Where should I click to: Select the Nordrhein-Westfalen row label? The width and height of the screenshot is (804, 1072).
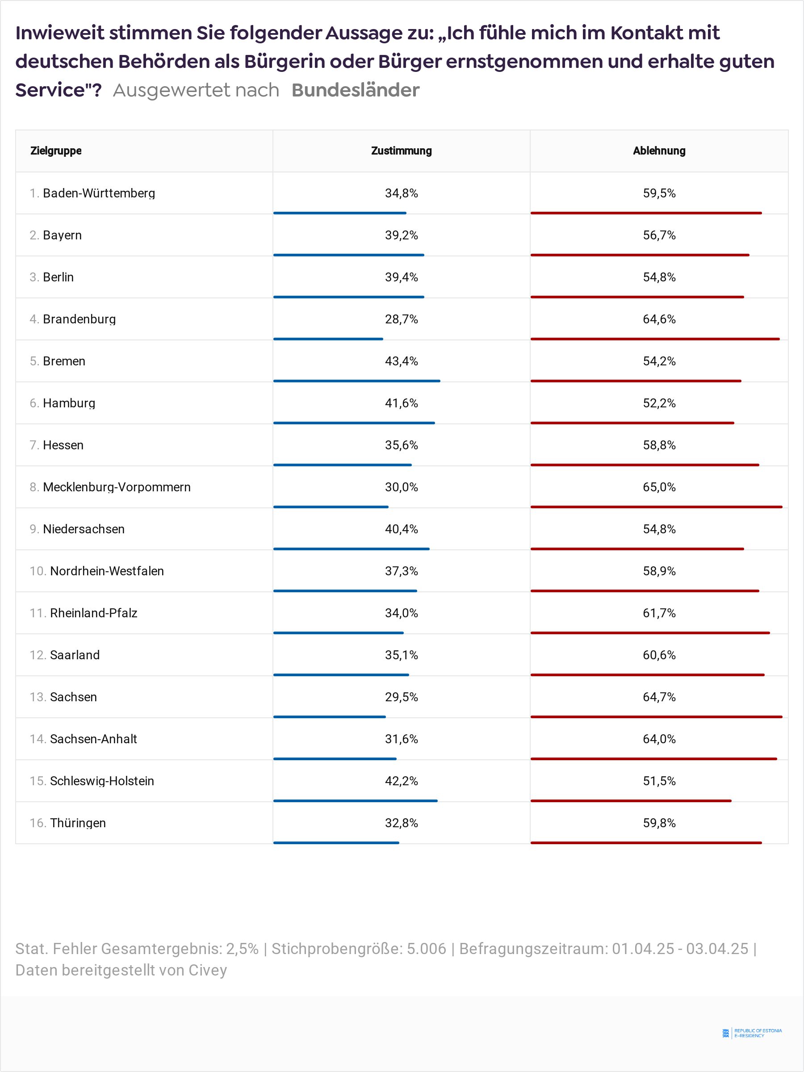pos(107,571)
